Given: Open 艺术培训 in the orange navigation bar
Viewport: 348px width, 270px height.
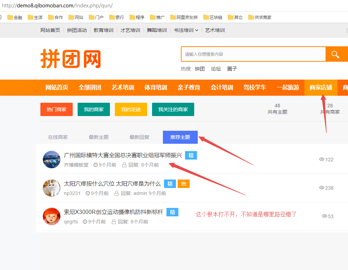Looking at the screenshot, I should (x=123, y=88).
